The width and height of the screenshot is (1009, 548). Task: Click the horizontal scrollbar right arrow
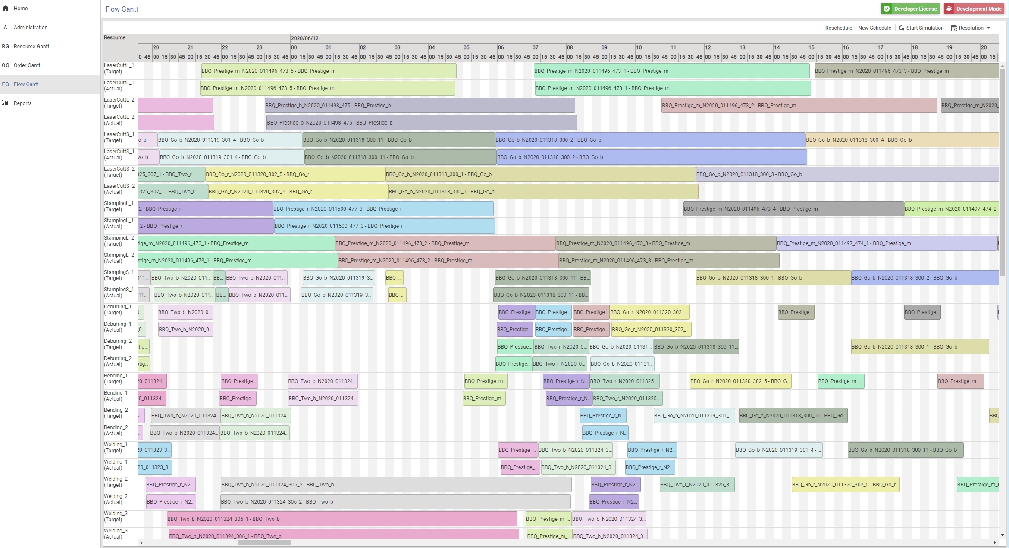point(995,542)
